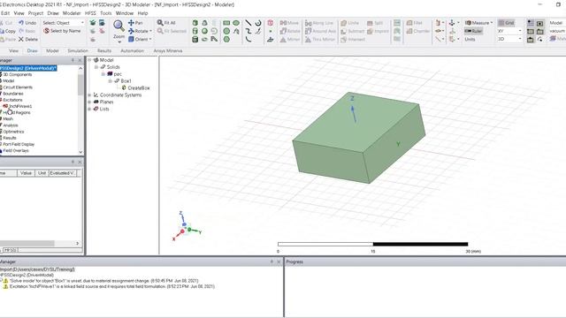Open the Window menu
566x318 pixels.
(x=124, y=13)
